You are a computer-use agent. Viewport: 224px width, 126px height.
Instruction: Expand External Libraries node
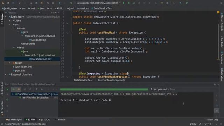(x=6, y=75)
